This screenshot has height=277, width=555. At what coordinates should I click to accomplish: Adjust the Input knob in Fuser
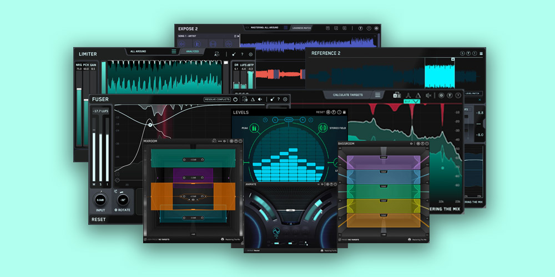100,199
